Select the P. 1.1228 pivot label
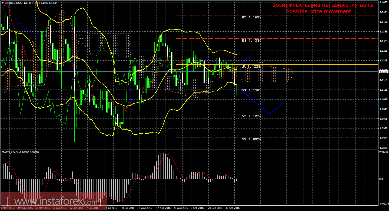Image resolution: width=389 pixels, height=211 pixels. (252, 66)
